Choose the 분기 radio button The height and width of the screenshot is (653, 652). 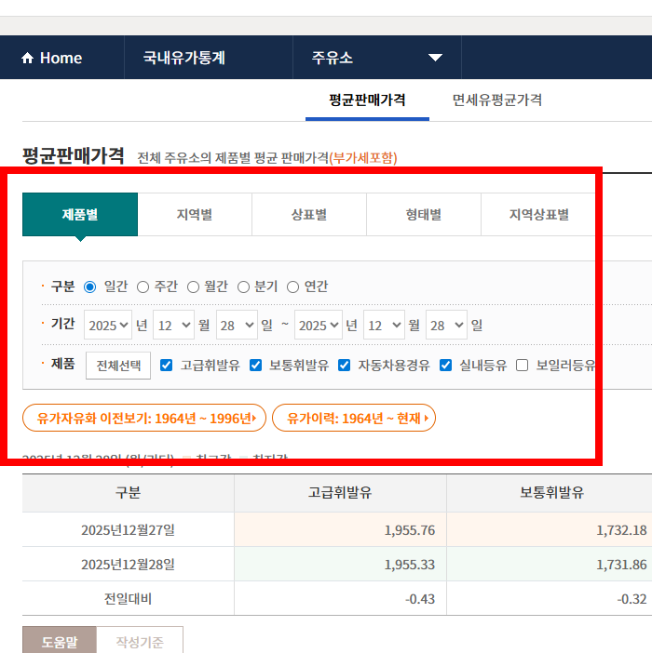pyautogui.click(x=243, y=287)
